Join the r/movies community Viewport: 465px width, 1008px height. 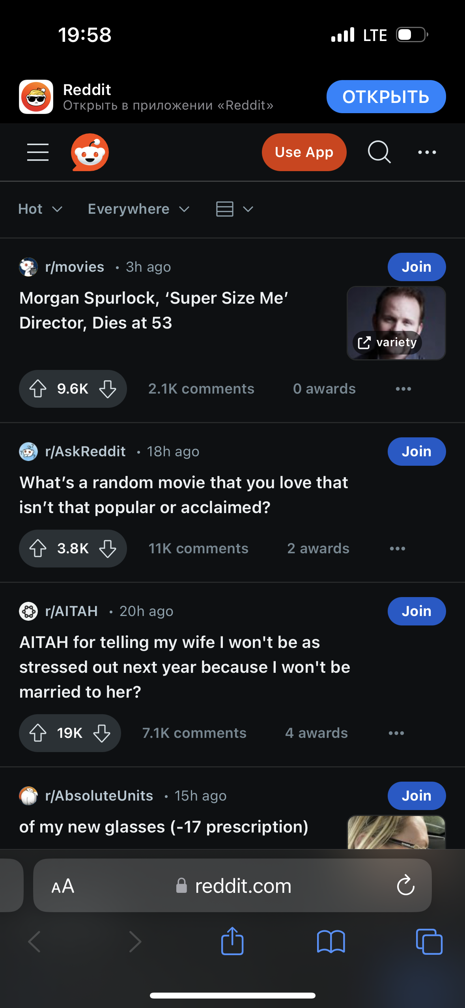(x=416, y=267)
